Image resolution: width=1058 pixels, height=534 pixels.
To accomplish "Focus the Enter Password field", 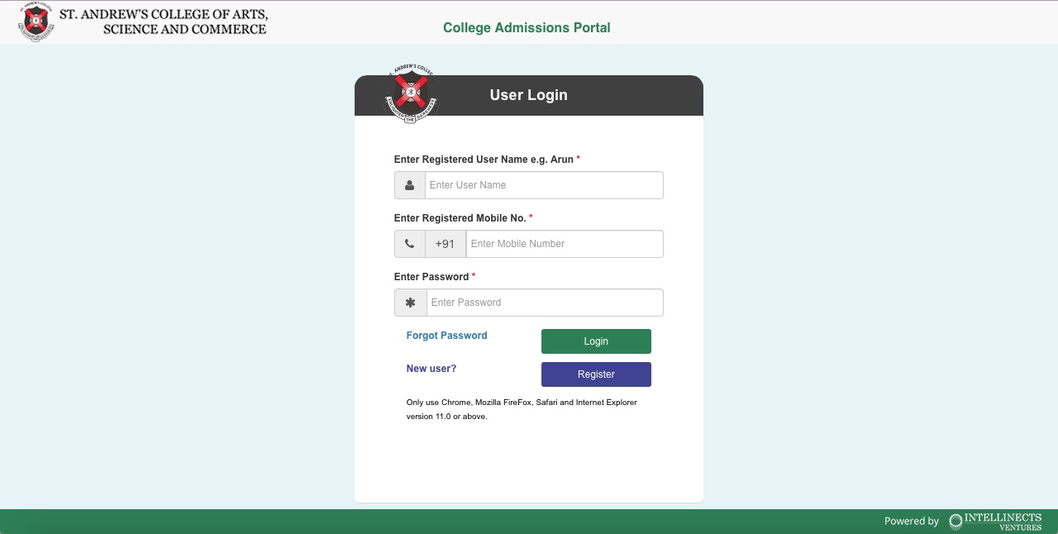I will [x=545, y=303].
